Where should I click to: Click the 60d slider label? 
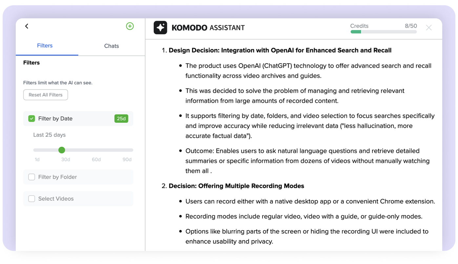pyautogui.click(x=96, y=160)
